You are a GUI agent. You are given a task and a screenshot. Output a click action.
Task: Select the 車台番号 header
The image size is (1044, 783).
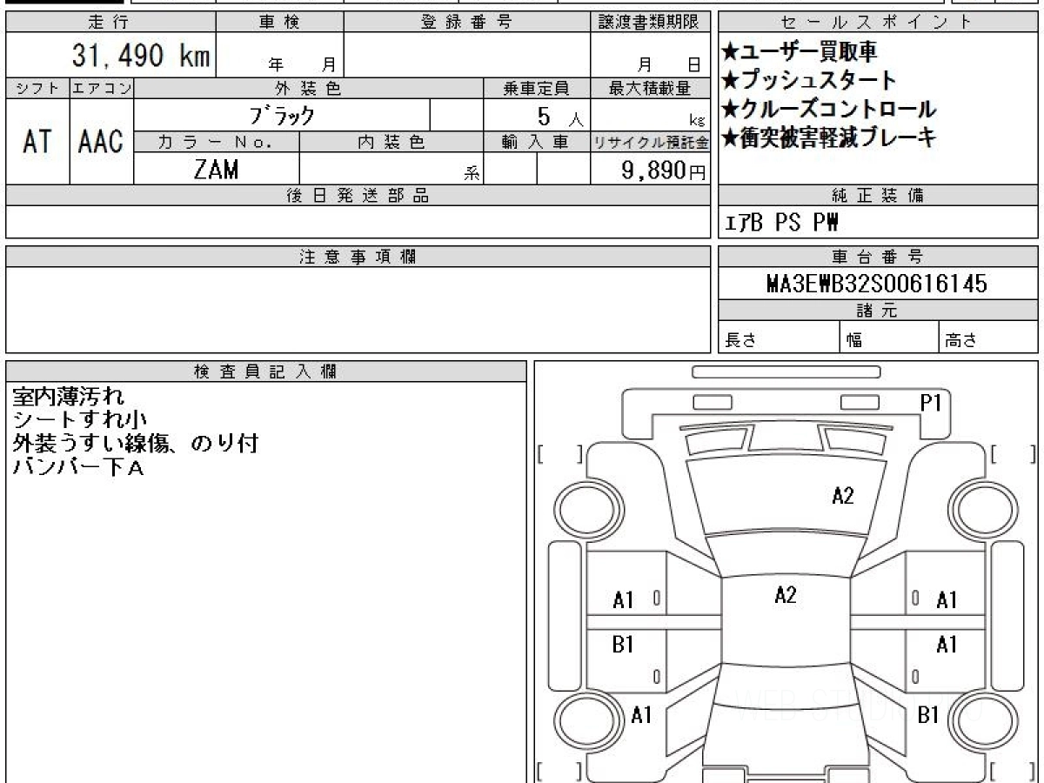(x=878, y=257)
